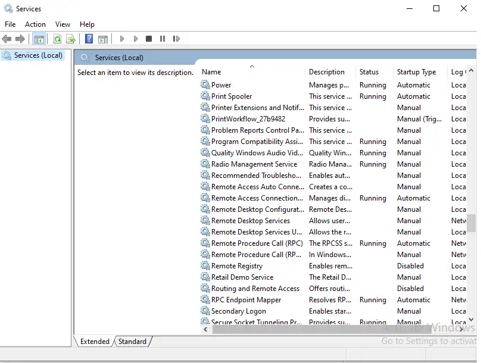Click the Stop Service square icon
Screen dimensions: 481x363
click(x=149, y=39)
